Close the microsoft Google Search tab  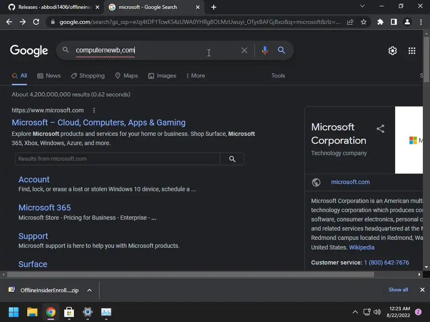click(x=198, y=8)
